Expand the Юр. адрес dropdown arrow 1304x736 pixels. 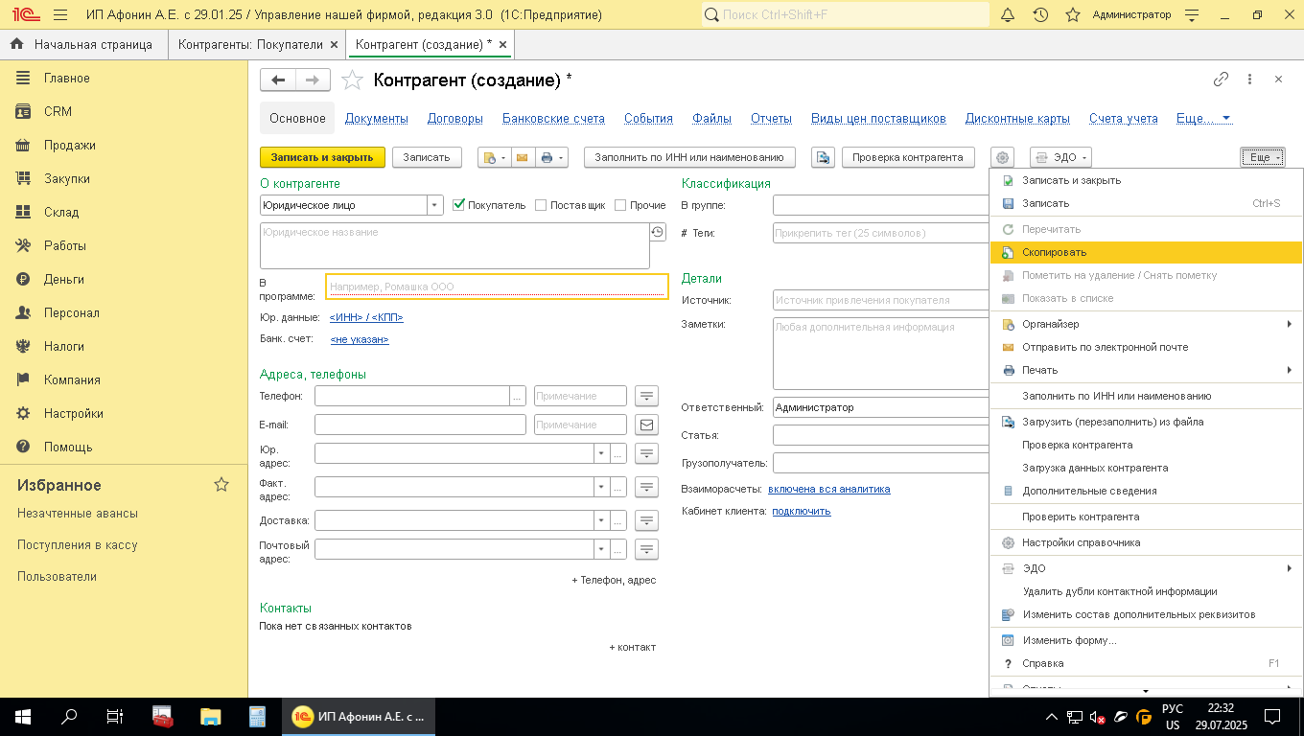(601, 453)
